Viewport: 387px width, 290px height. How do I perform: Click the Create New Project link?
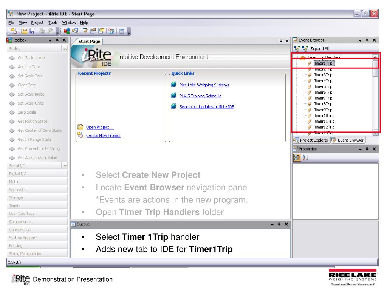pos(103,136)
